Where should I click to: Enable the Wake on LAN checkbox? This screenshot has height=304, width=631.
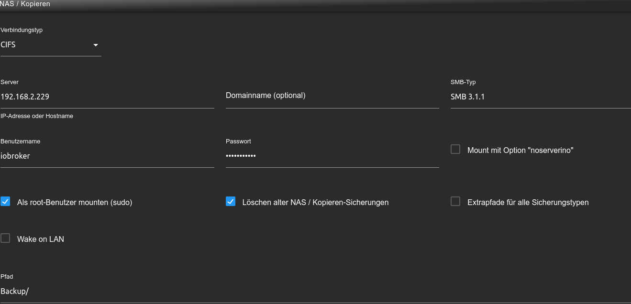(x=5, y=238)
